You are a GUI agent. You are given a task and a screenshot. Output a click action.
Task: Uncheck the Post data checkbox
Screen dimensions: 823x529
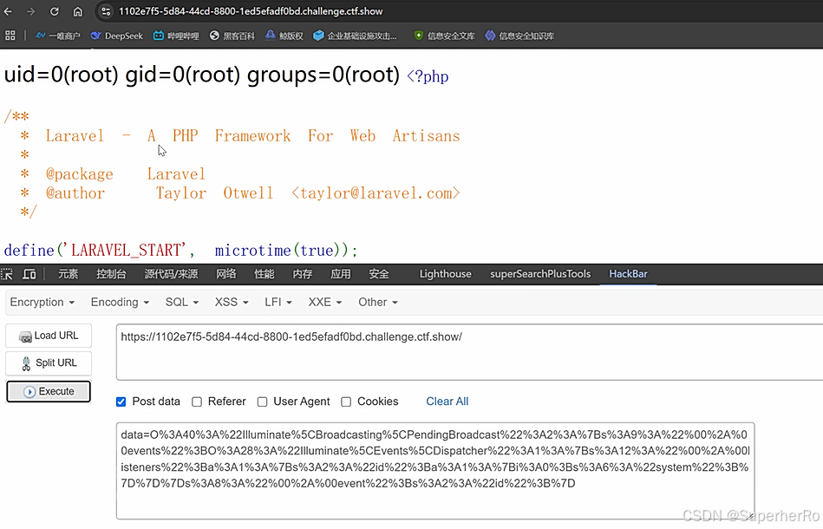click(x=121, y=402)
